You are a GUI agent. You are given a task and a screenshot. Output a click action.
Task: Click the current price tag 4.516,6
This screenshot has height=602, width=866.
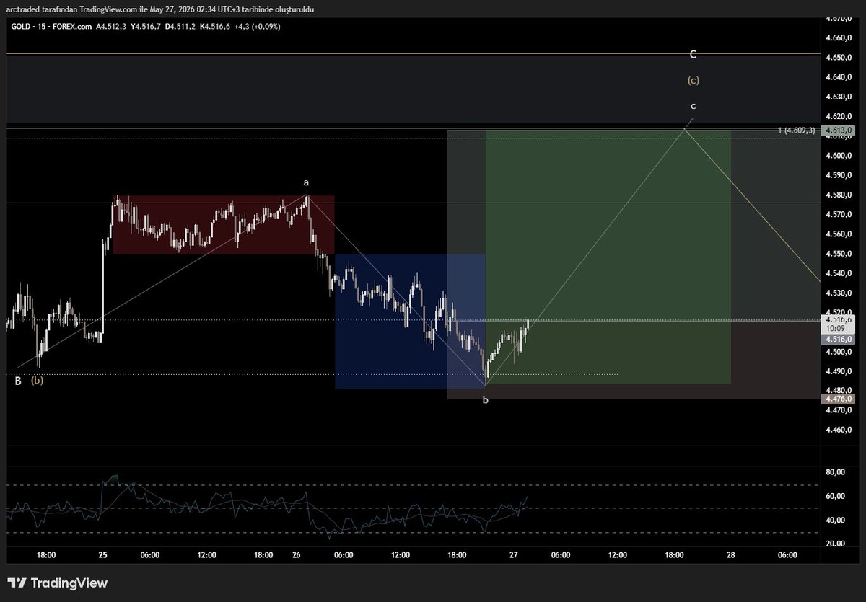838,319
